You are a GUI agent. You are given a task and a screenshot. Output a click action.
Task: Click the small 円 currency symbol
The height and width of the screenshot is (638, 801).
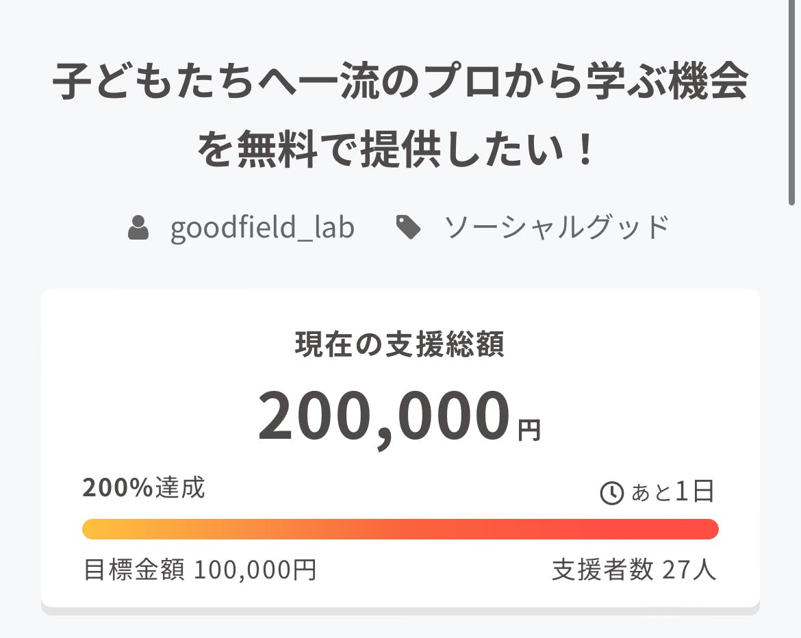pyautogui.click(x=529, y=431)
